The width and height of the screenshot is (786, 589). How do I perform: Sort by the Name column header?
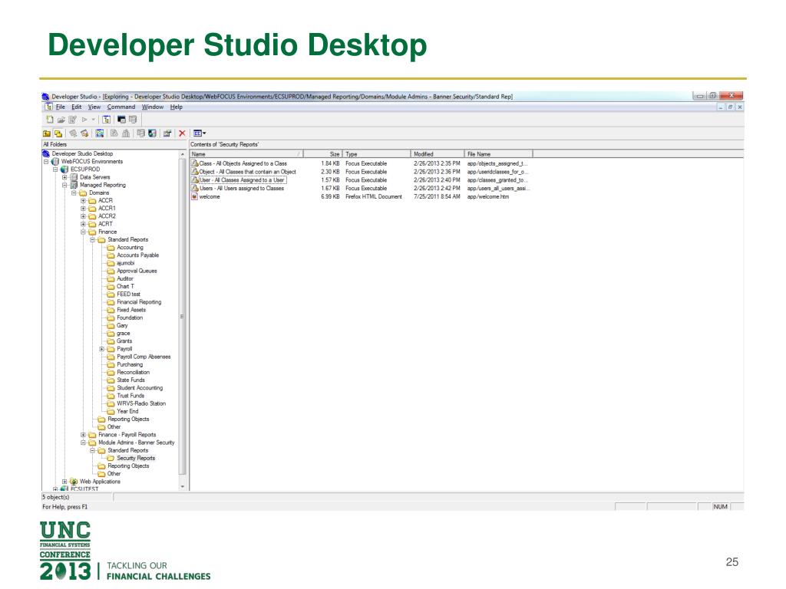coord(246,154)
